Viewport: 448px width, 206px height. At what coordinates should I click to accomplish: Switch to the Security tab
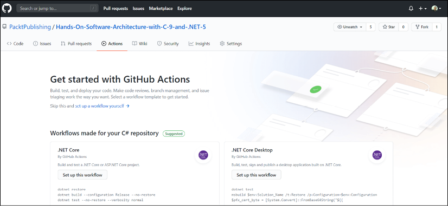168,44
